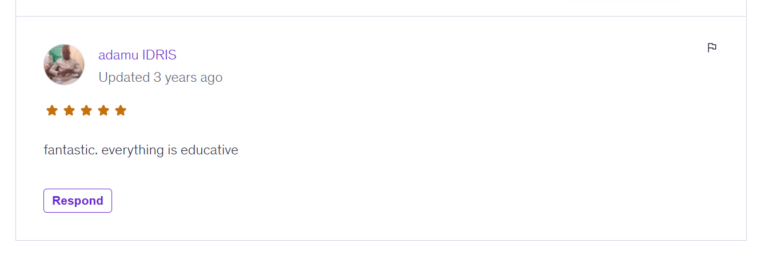Click the word "Updated" in the timestamp
765x255 pixels.
124,77
